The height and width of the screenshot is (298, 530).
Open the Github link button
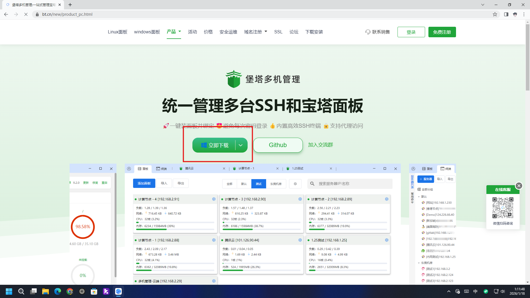pyautogui.click(x=278, y=145)
